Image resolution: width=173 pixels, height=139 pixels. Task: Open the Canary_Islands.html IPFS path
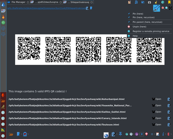point(157,118)
